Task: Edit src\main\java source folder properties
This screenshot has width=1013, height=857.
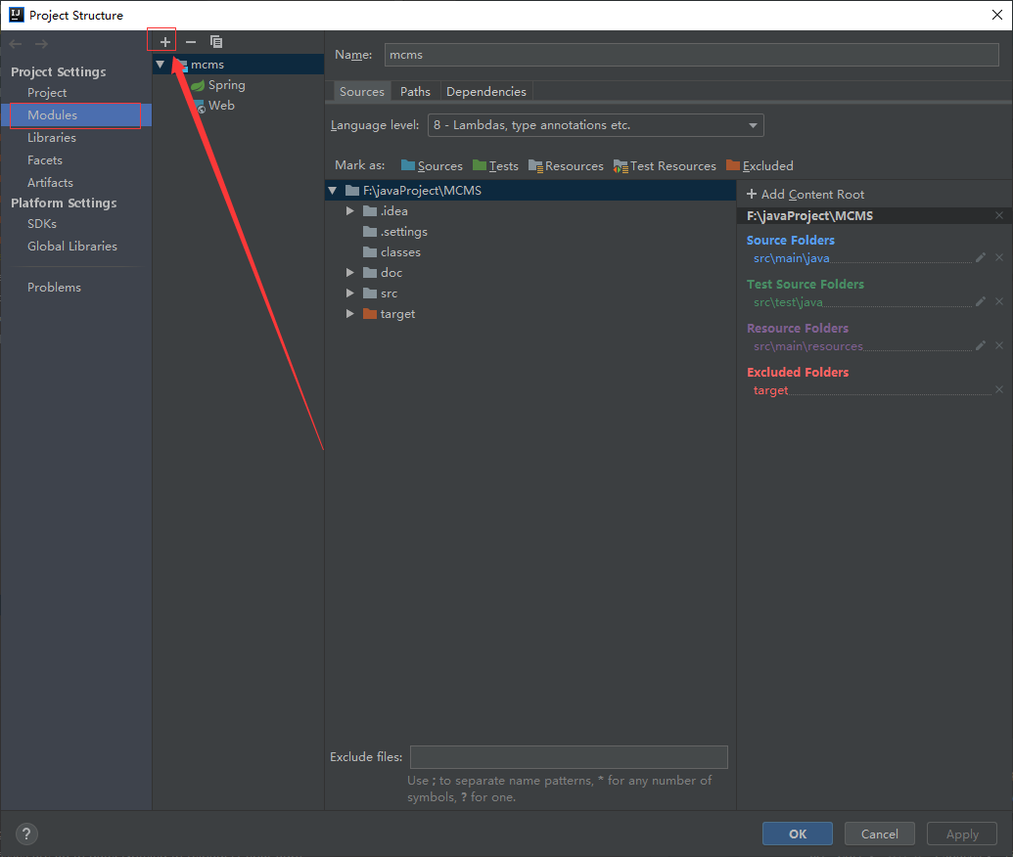Action: click(981, 257)
